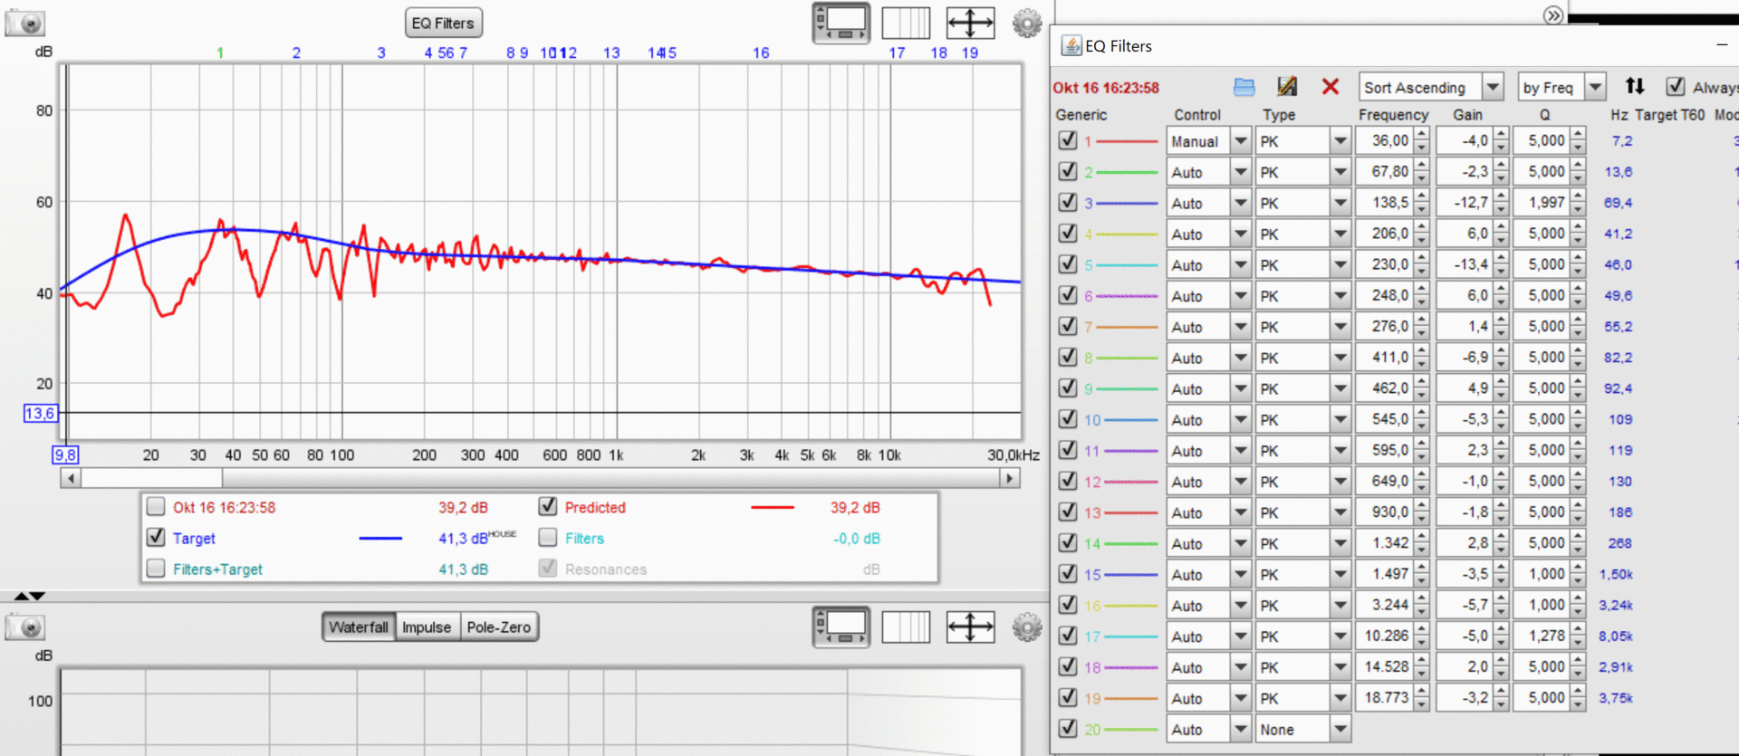Open top graph settings gear

tap(1026, 24)
